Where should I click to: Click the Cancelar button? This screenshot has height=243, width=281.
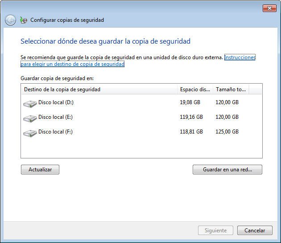pyautogui.click(x=255, y=231)
